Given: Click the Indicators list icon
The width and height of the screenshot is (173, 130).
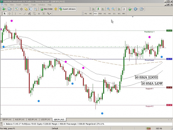Looking at the screenshot, I should tap(130, 9).
